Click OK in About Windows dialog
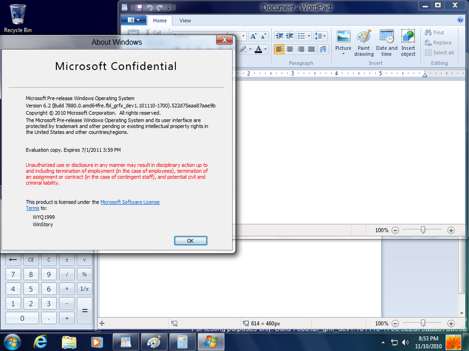Viewport: 469px width, 351px height. pyautogui.click(x=191, y=240)
